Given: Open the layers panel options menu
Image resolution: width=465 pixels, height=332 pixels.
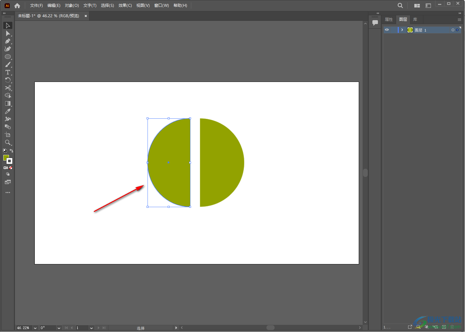Looking at the screenshot, I should [459, 20].
